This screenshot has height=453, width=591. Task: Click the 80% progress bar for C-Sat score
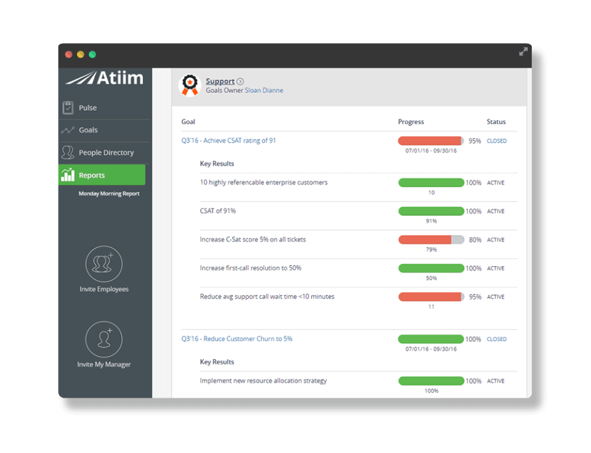pos(431,240)
